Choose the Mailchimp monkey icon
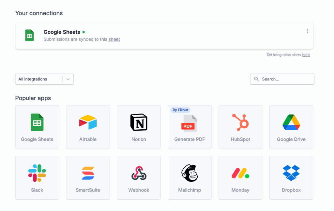334x211 pixels. (190, 173)
